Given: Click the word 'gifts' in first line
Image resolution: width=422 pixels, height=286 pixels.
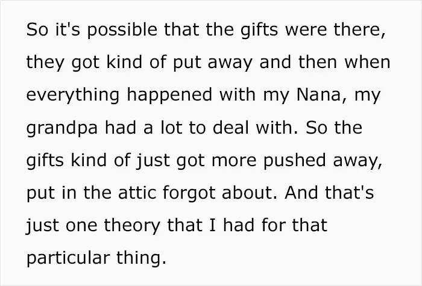Looking at the screenshot, I should [259, 30].
